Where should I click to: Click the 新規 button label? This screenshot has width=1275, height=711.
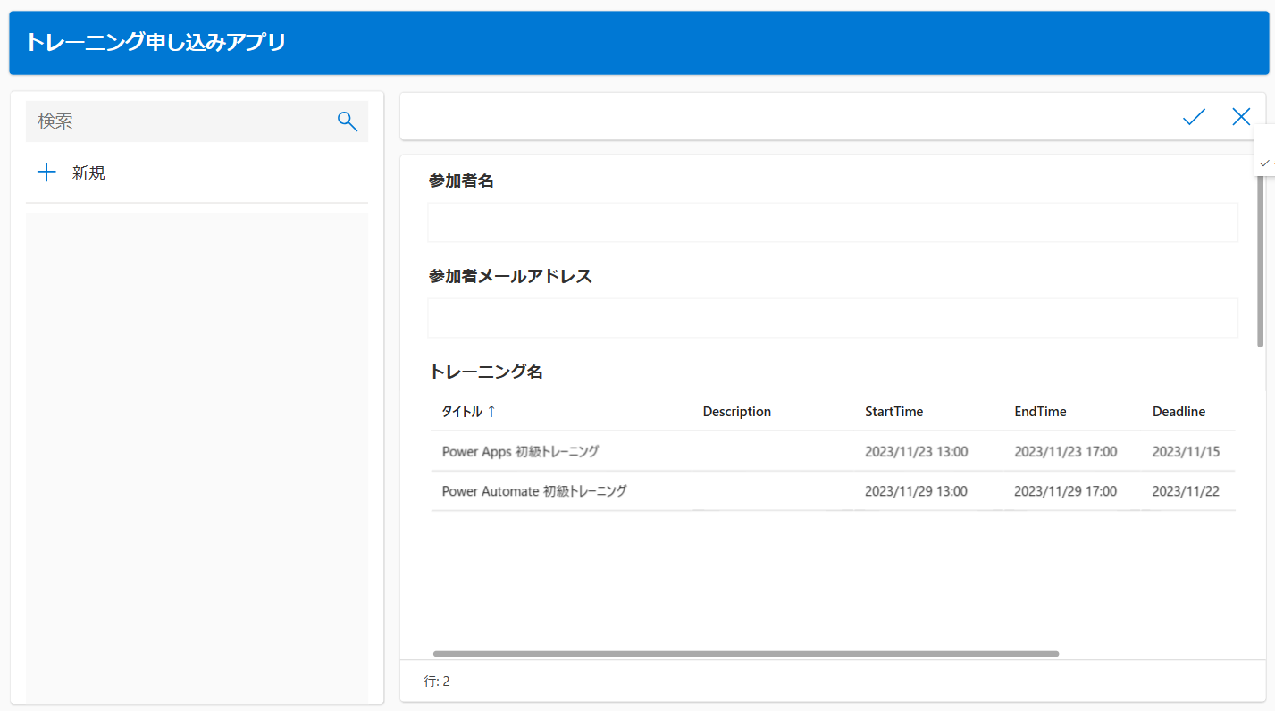point(88,173)
